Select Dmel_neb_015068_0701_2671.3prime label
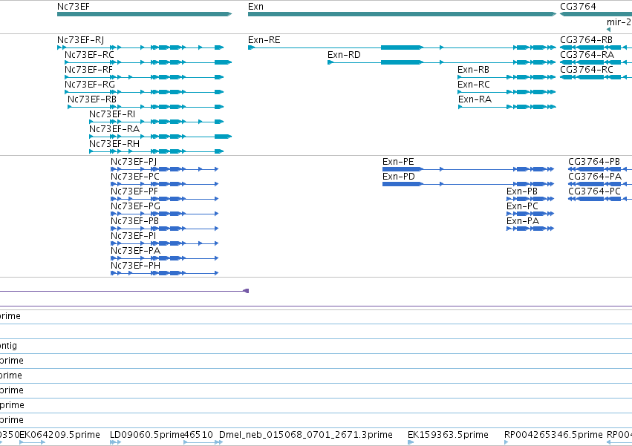Screen dimensions: 632x446 coord(306,435)
